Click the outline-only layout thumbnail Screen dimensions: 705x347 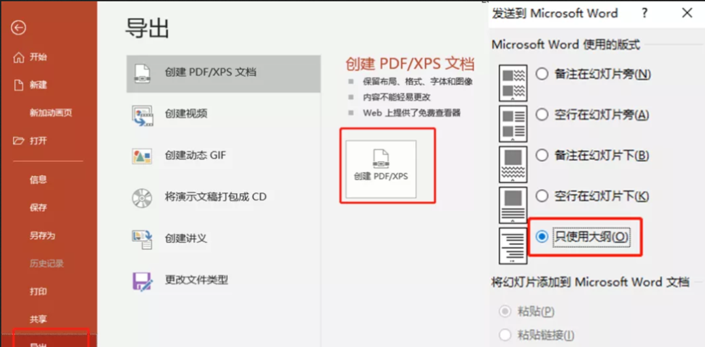tap(513, 246)
